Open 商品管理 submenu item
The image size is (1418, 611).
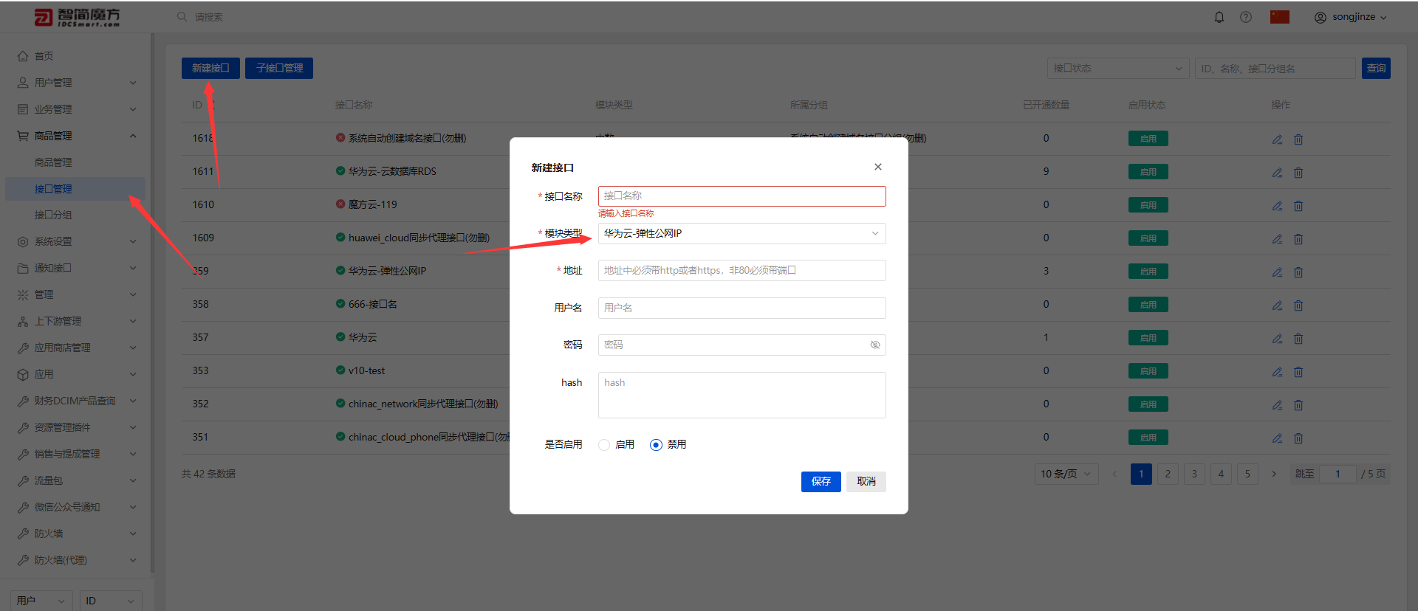[53, 162]
